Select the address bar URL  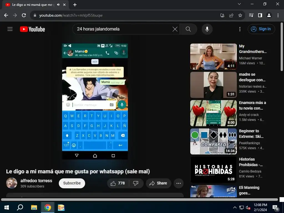71,16
